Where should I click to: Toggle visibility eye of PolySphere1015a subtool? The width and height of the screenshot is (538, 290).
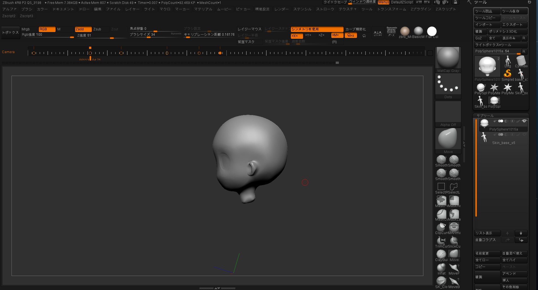524,121
